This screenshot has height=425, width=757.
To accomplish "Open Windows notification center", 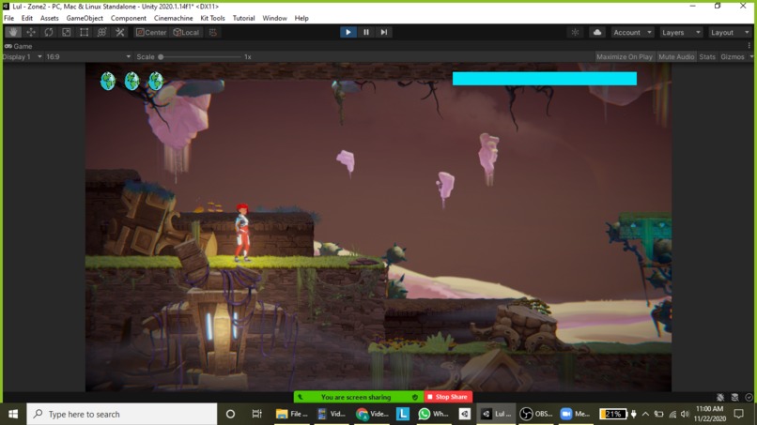I will (738, 414).
